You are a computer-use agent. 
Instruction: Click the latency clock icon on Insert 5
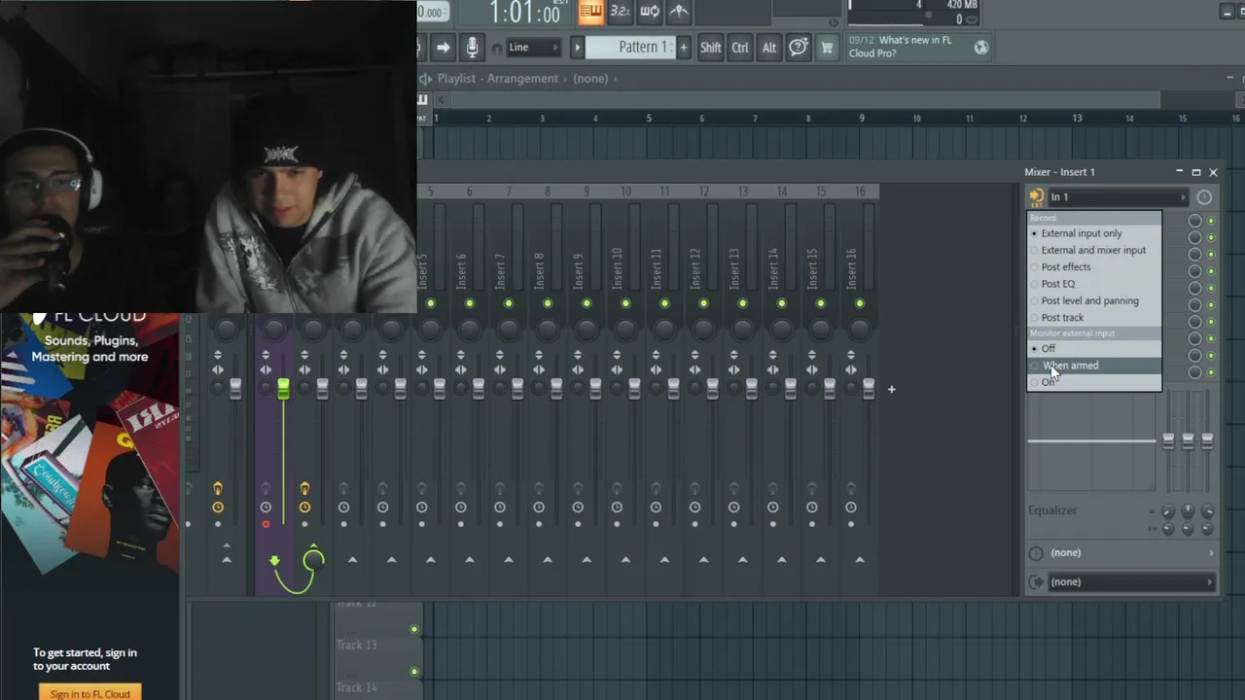421,507
